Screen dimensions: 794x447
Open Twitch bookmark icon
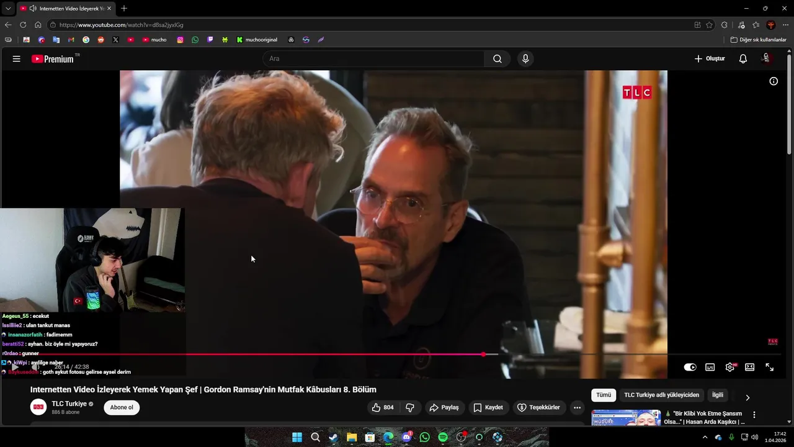[x=210, y=40]
